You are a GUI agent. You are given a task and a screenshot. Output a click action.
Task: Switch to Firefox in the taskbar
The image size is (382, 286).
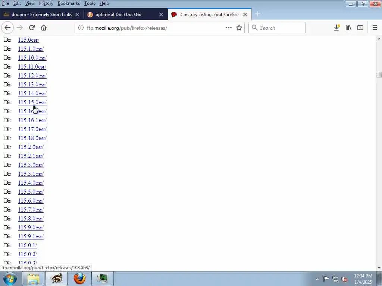pos(79,279)
